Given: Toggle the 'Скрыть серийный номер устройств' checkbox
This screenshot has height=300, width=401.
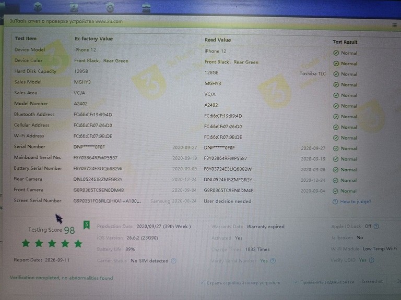Looking at the screenshot, I should pos(203,282).
